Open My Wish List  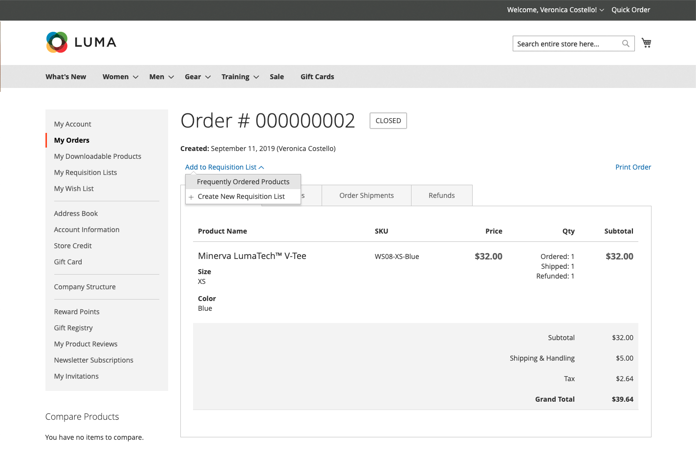[x=74, y=189]
